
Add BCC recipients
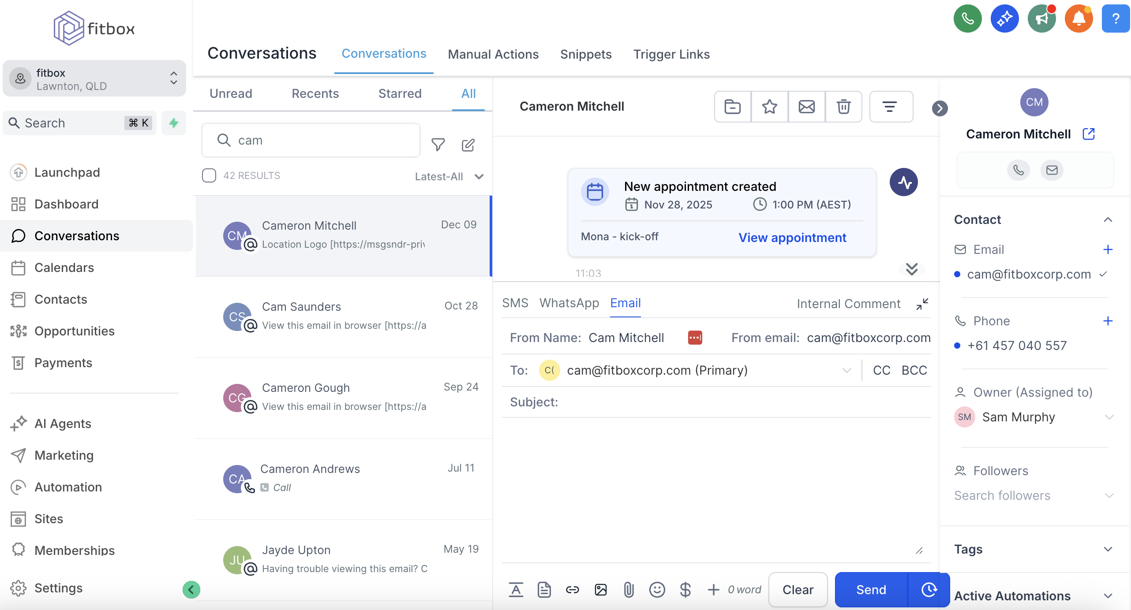tap(914, 370)
